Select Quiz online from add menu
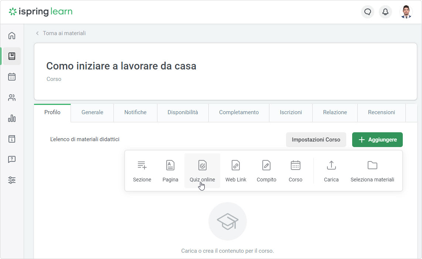 pyautogui.click(x=202, y=171)
